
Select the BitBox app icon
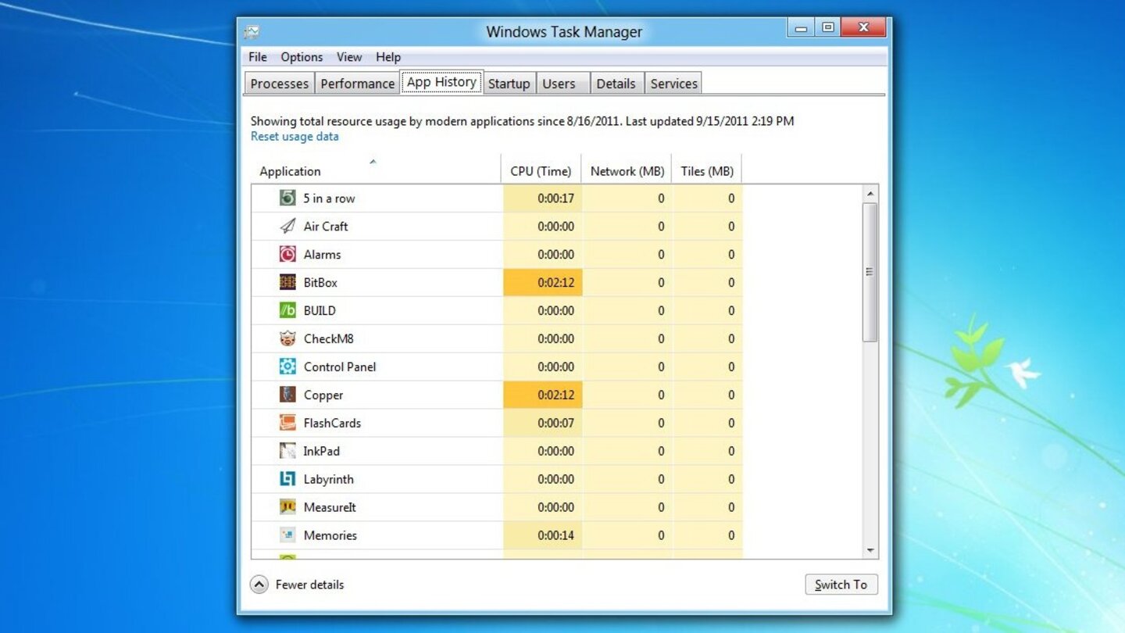(x=287, y=282)
